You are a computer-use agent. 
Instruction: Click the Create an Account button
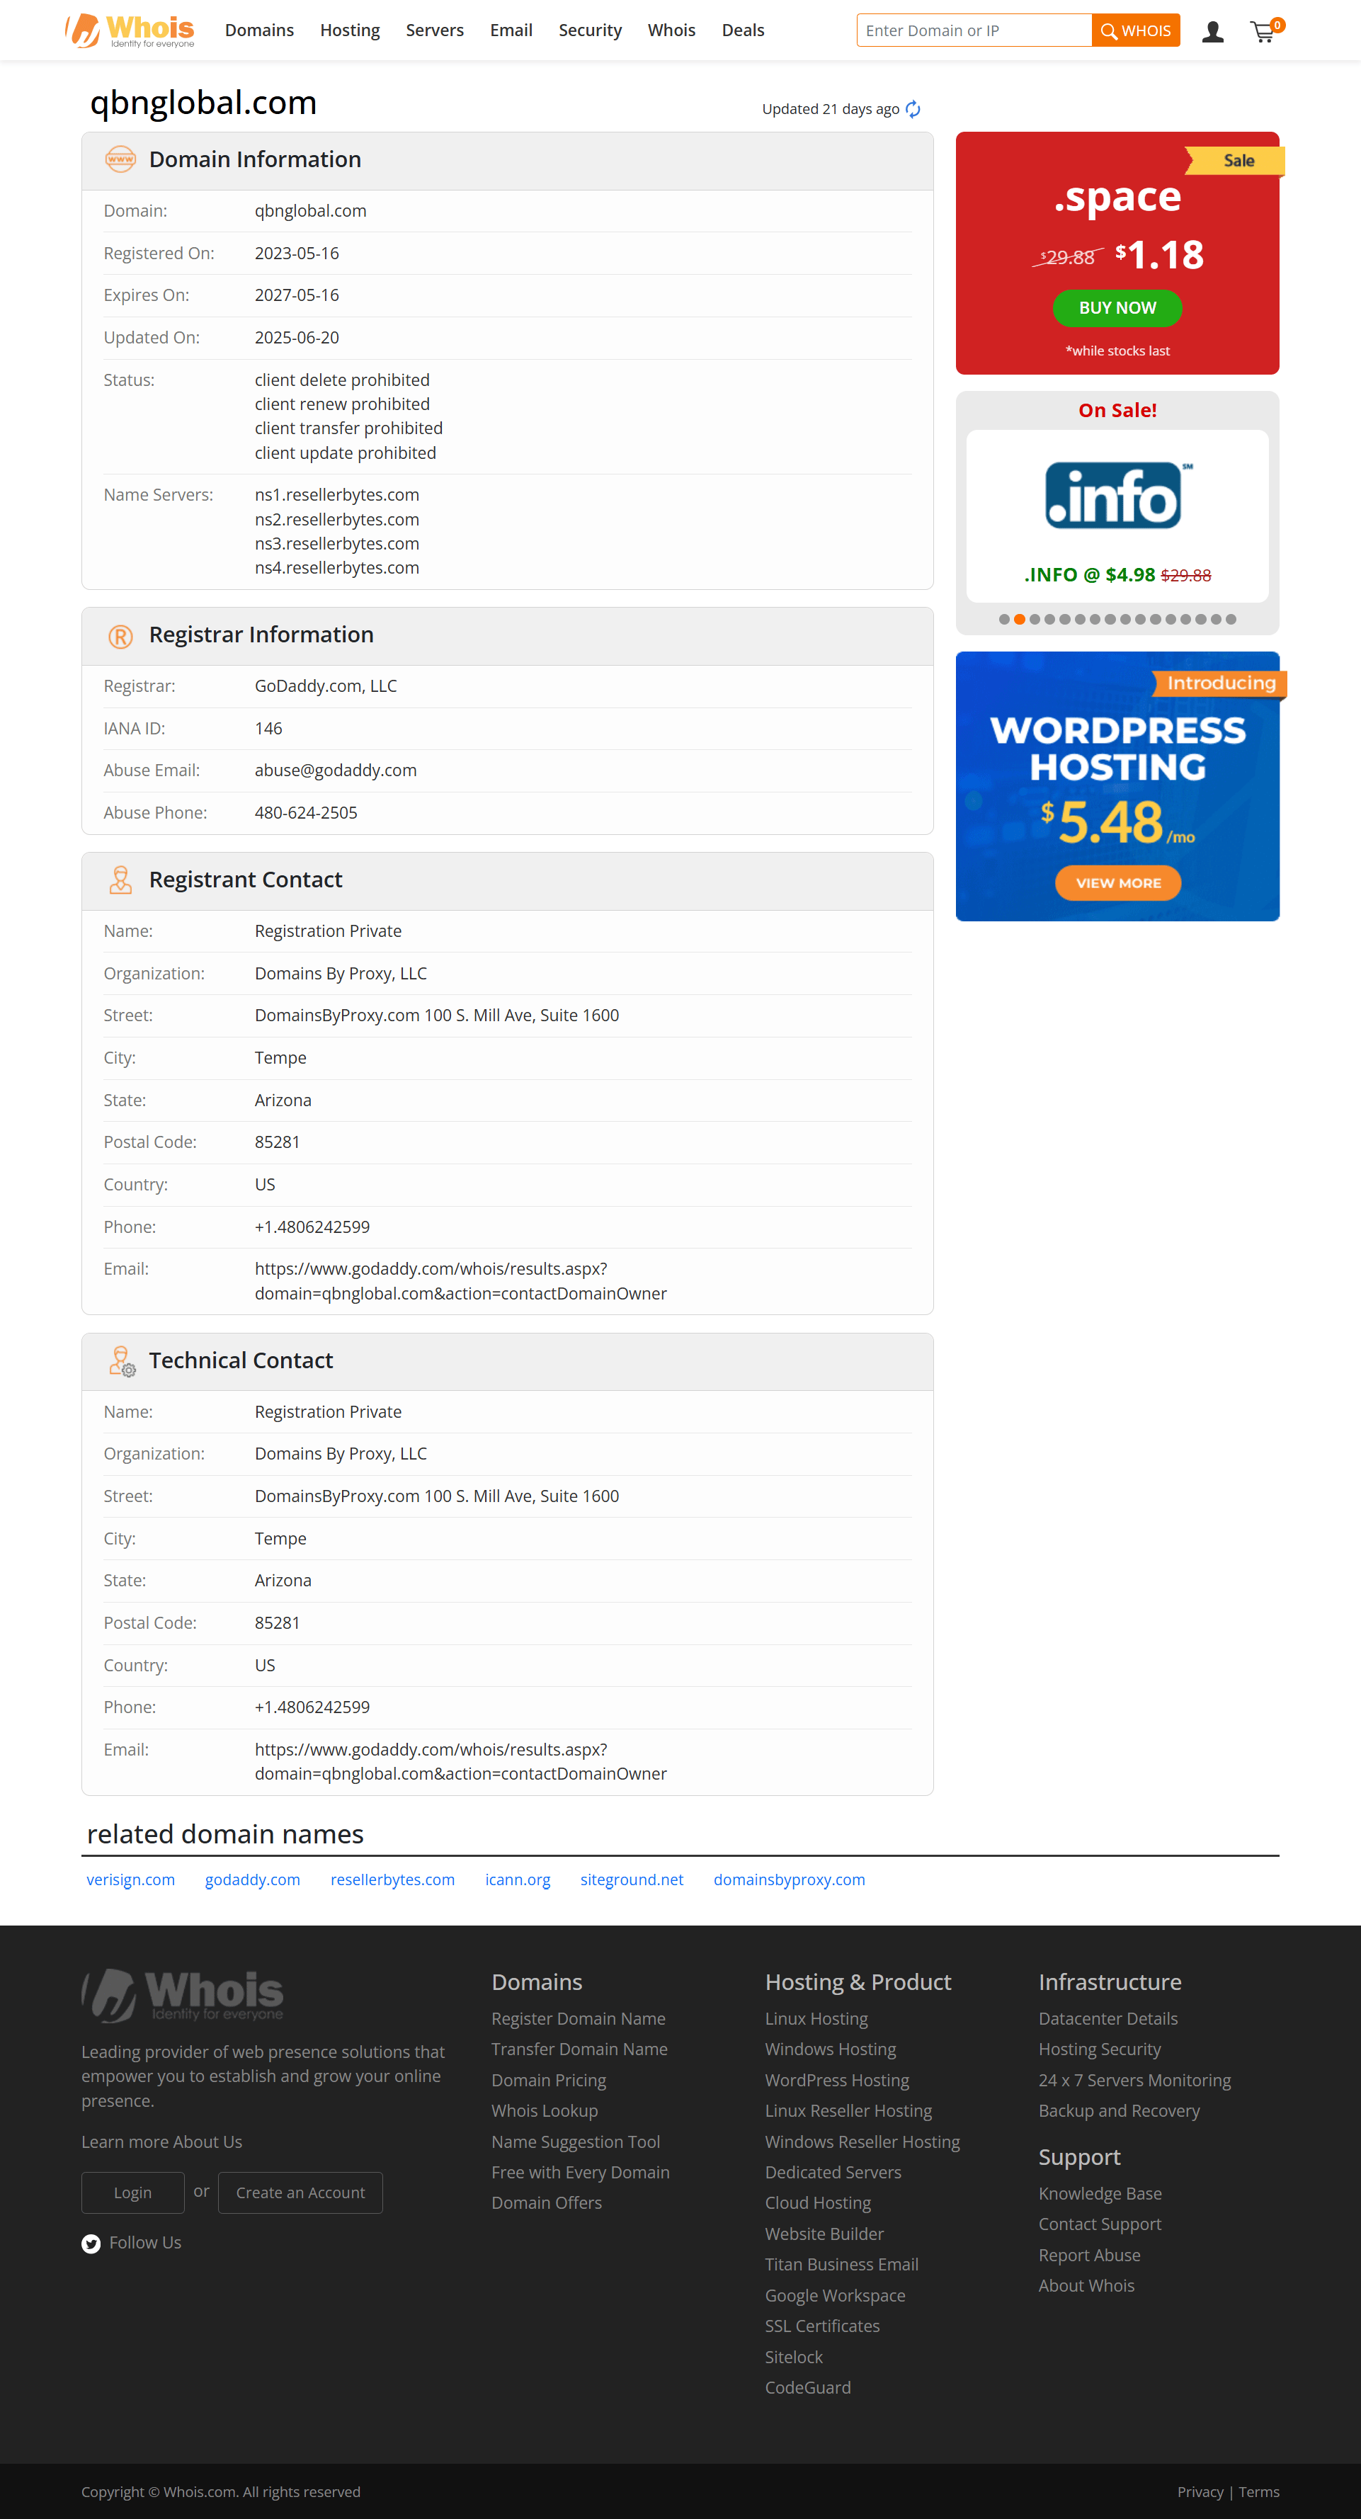point(300,2193)
